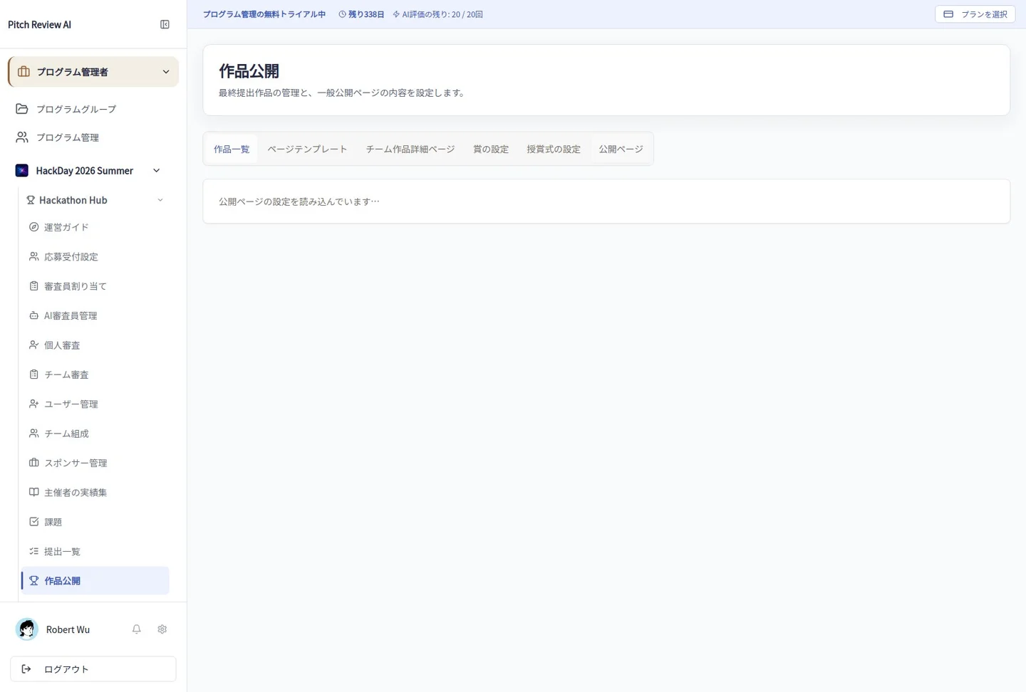1026x692 pixels.
Task: Click the user-check icon for 個人審査
Action: pyautogui.click(x=33, y=345)
